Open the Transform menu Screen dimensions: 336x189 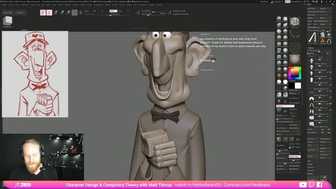(x=143, y=5)
